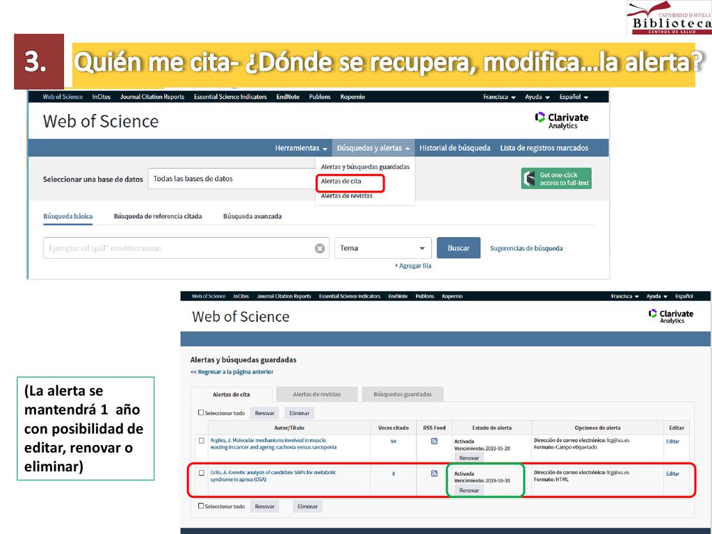This screenshot has width=712, height=534.
Task: Open Historial de búsqueda
Action: click(x=455, y=148)
